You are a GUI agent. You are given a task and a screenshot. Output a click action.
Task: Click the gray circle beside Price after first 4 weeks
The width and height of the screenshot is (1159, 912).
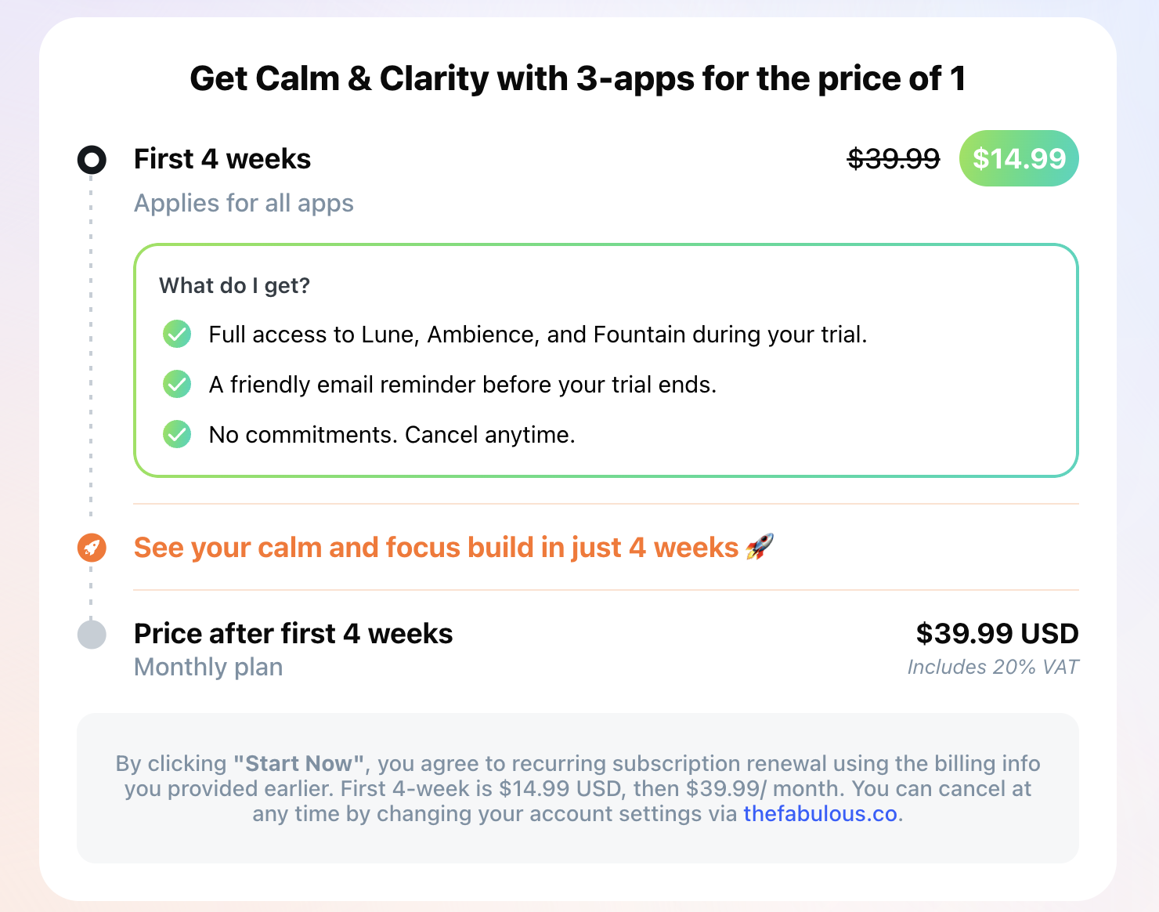[x=92, y=634]
